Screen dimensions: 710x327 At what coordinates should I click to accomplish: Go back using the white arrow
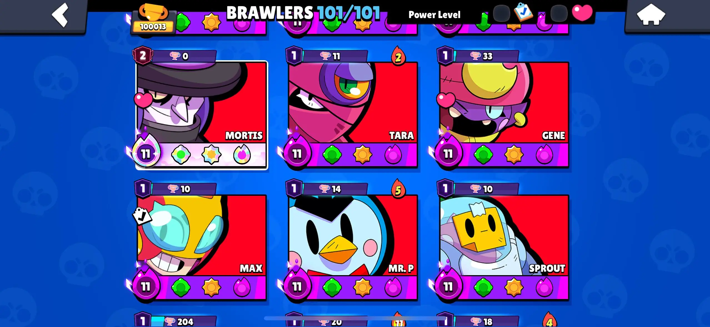pos(60,15)
